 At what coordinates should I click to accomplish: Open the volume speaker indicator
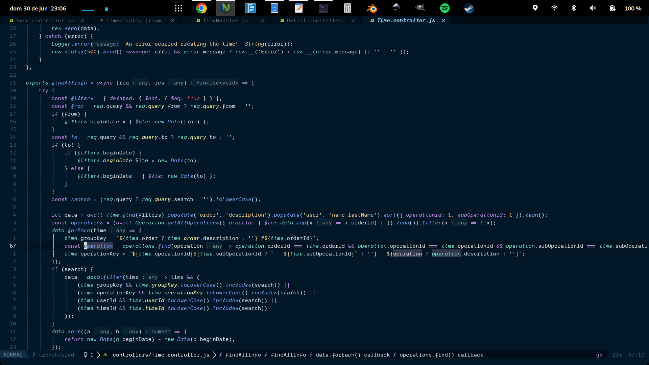(593, 8)
